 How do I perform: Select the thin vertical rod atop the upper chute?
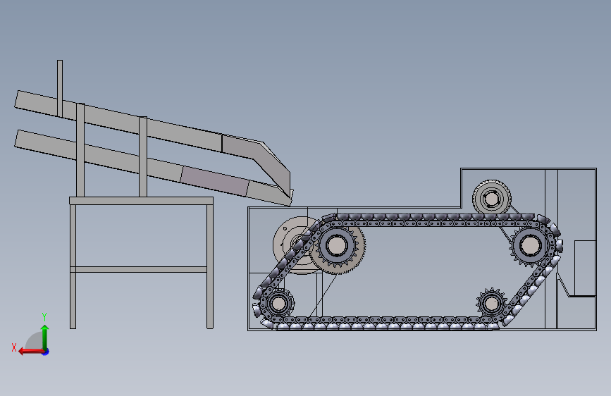60,88
